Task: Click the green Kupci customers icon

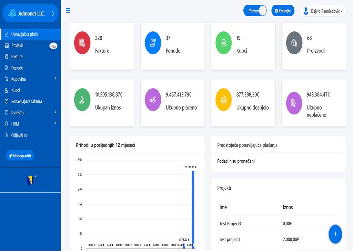Action: point(223,43)
